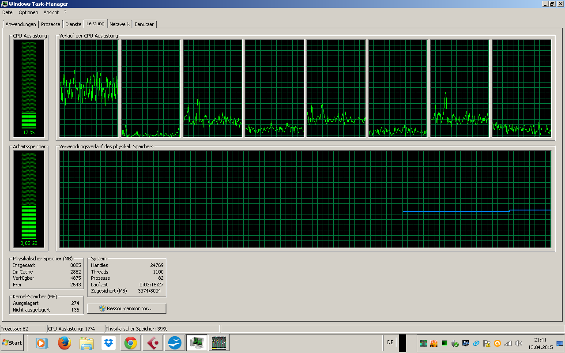Click the Arbeitsspeicher 3,05 GB gauge
Viewport: 565px width, 353px height.
pyautogui.click(x=29, y=199)
